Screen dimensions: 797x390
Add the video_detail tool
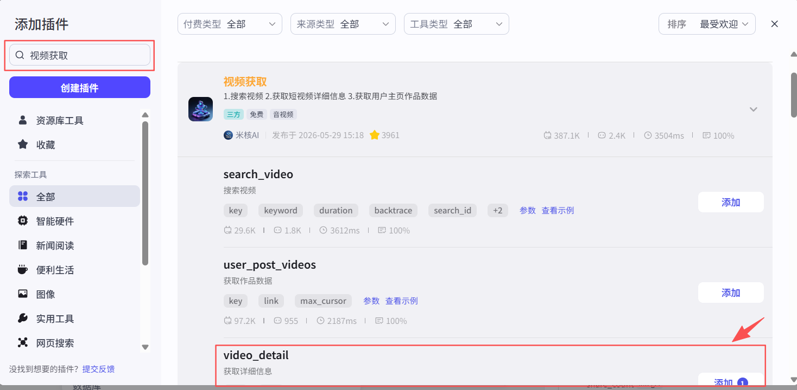731,381
